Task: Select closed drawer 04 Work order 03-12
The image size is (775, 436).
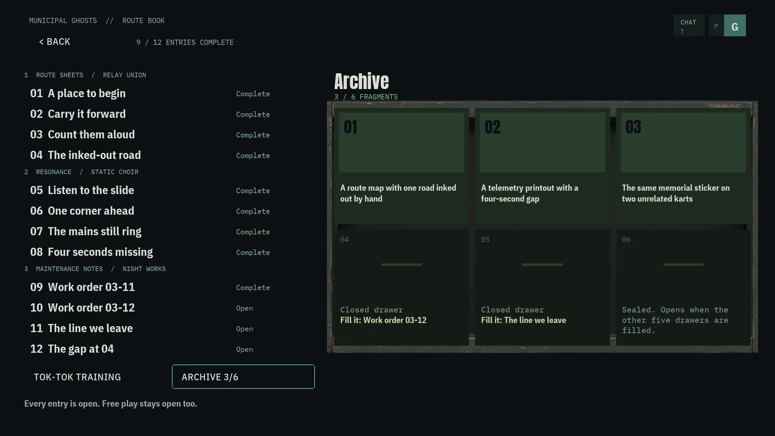Action: tap(402, 288)
